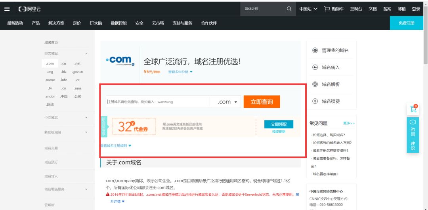Open the 定价 menu
Screen dimensions: 428x210
coord(77,23)
